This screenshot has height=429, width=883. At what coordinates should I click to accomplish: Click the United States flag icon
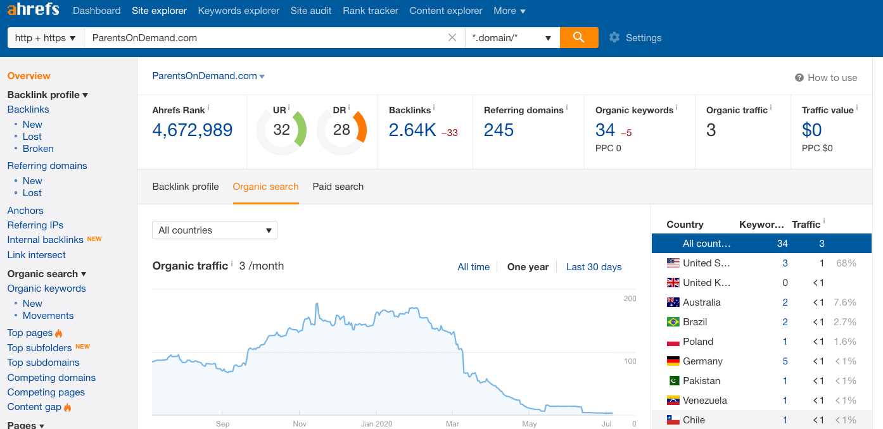[673, 263]
